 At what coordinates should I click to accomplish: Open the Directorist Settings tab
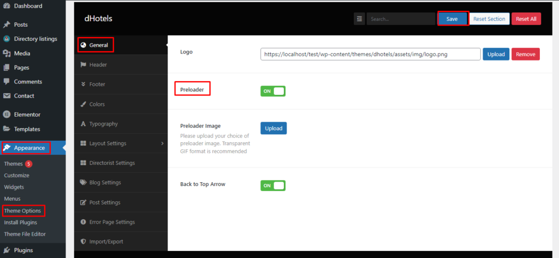(112, 163)
